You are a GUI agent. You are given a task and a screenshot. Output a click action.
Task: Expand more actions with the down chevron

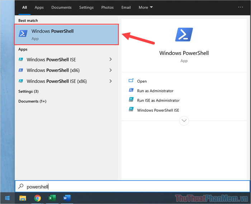pyautogui.click(x=184, y=121)
